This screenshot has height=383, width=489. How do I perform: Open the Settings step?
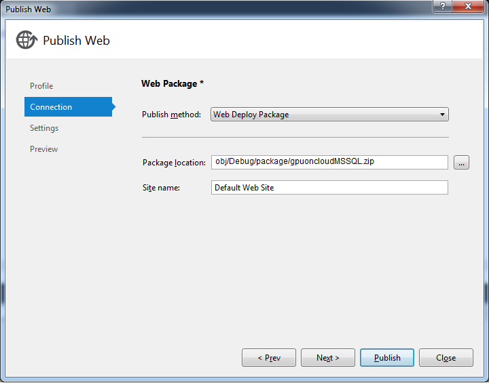[44, 128]
